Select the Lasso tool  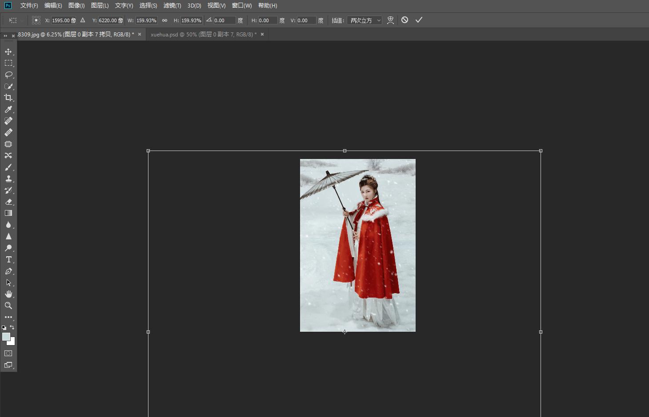click(x=8, y=75)
